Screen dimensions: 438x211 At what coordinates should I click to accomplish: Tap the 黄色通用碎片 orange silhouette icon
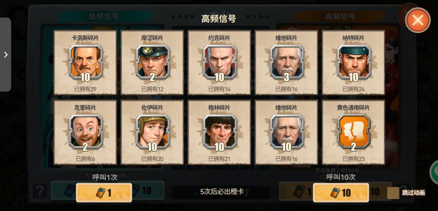[x=354, y=132]
